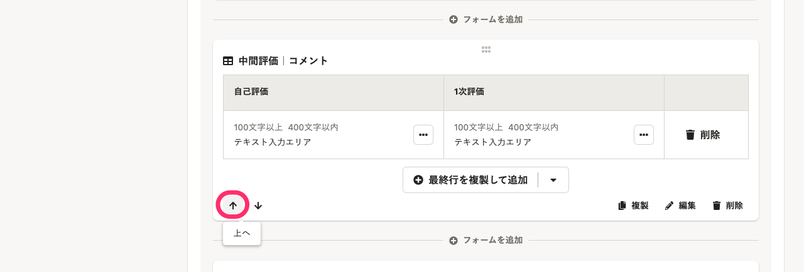Duplicate the form with the 複製 button
This screenshot has width=804, height=272.
(x=633, y=206)
